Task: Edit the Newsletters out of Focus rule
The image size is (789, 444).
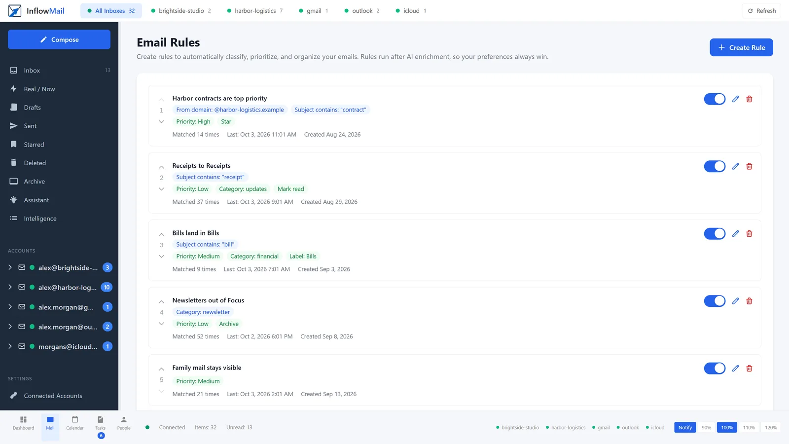Action: click(735, 301)
